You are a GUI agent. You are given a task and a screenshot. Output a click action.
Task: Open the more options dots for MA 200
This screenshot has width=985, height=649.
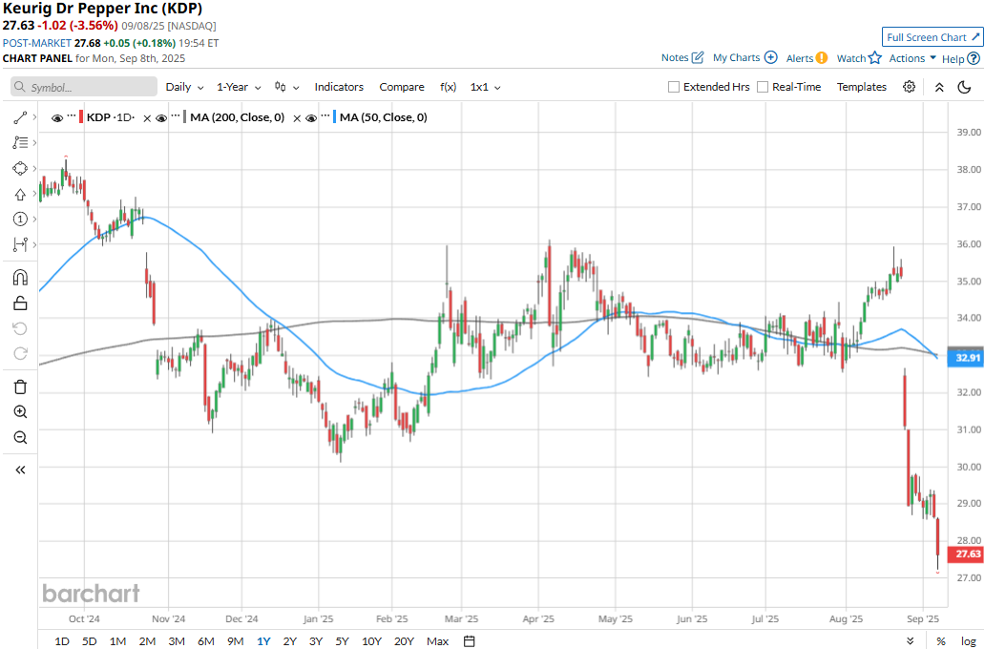(x=176, y=116)
